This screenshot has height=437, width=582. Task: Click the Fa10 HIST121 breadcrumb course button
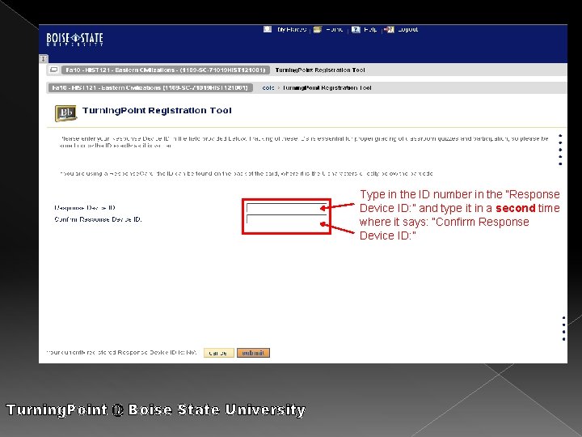pos(150,87)
